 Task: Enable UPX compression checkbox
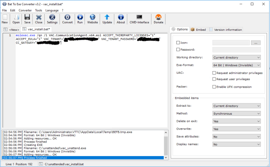pyautogui.click(x=214, y=87)
